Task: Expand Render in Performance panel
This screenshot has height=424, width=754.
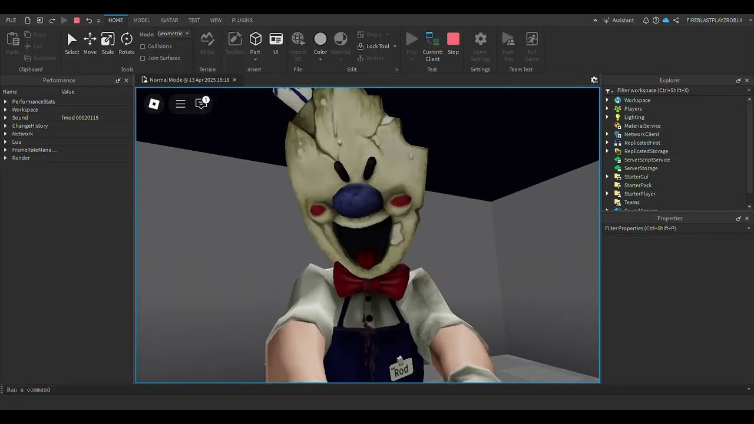Action: tap(5, 158)
